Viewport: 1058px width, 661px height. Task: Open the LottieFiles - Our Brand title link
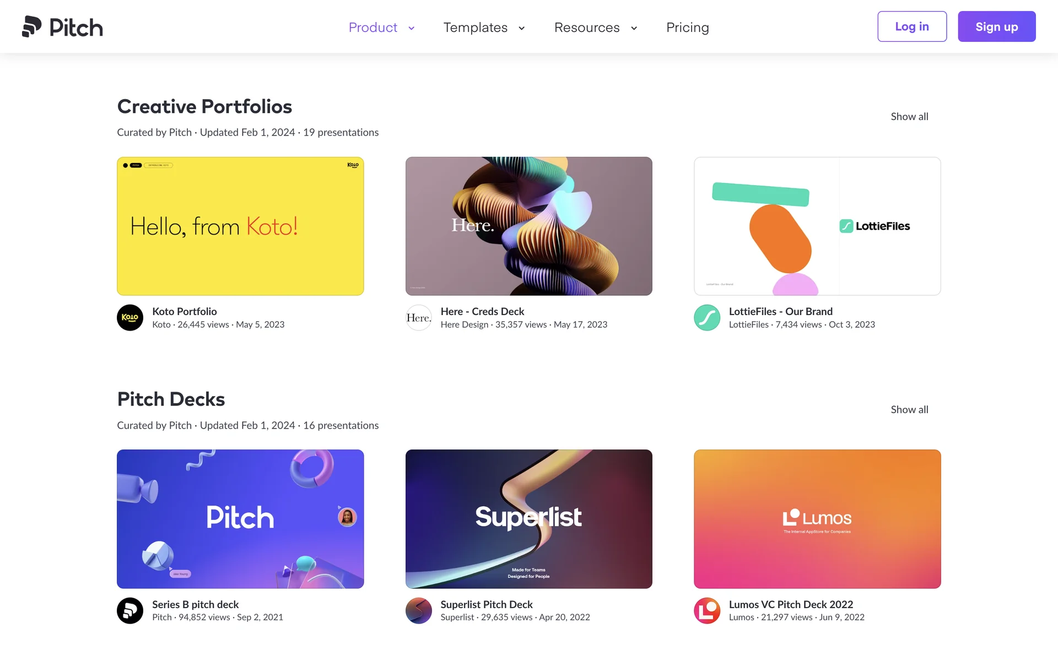coord(780,311)
